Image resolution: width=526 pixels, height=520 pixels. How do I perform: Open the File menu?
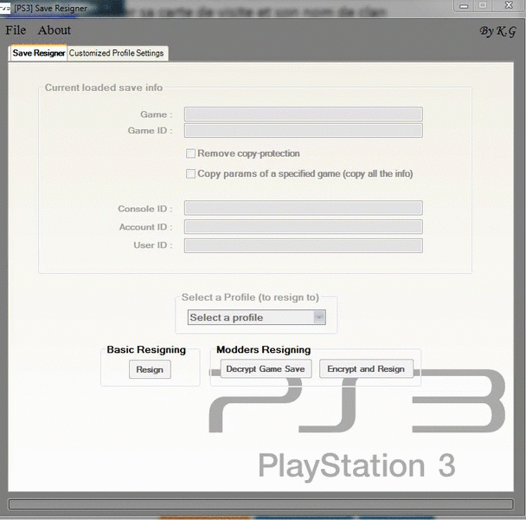click(16, 30)
